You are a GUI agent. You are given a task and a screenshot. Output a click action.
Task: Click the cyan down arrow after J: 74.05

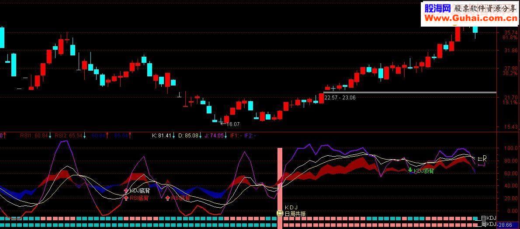[226, 135]
